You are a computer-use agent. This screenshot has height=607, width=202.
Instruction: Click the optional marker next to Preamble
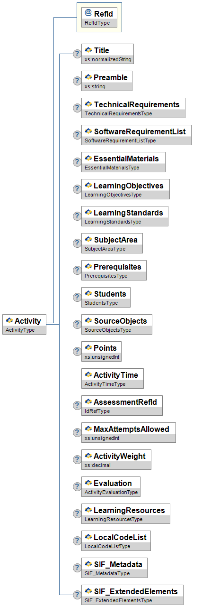(x=77, y=81)
